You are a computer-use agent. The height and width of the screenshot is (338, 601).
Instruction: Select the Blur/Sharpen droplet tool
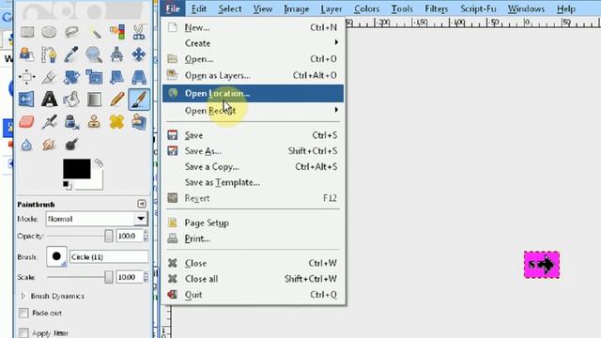(x=27, y=145)
